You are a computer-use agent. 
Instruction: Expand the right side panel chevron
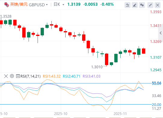pyautogui.click(x=161, y=33)
